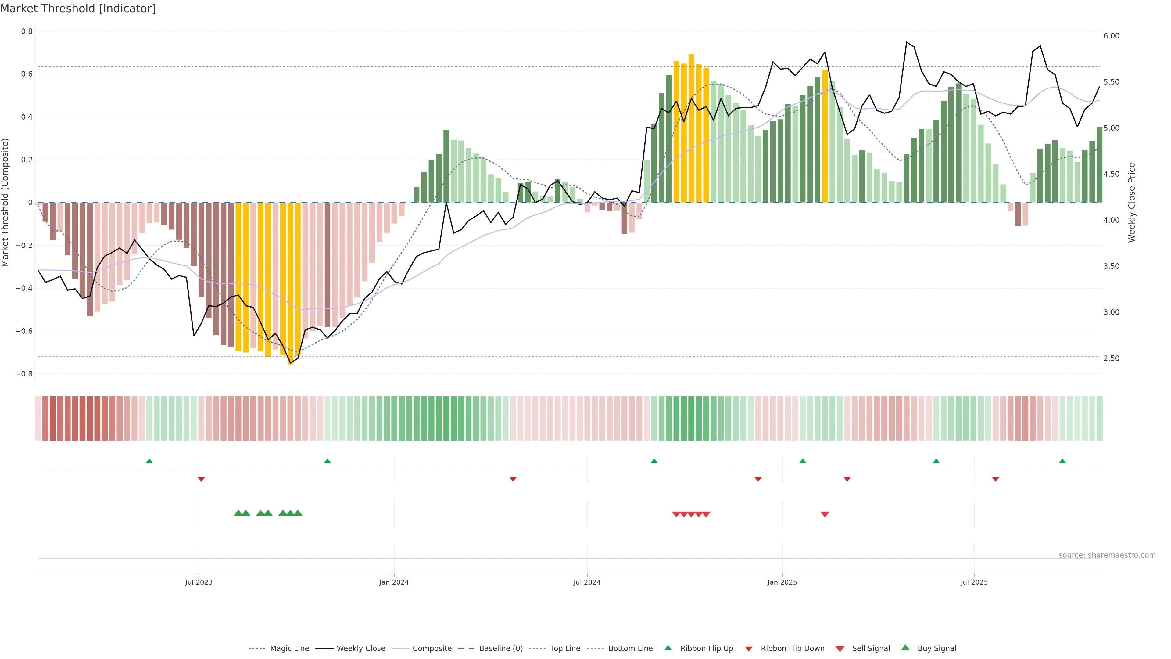Click Ribbon Flip Up legend triangle icon
The width and height of the screenshot is (1171, 659).
coord(668,648)
